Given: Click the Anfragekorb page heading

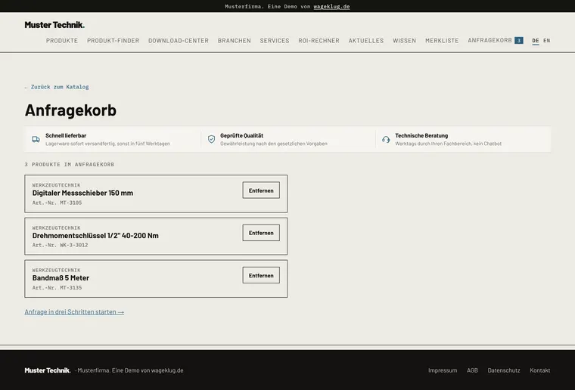Looking at the screenshot, I should tap(70, 110).
